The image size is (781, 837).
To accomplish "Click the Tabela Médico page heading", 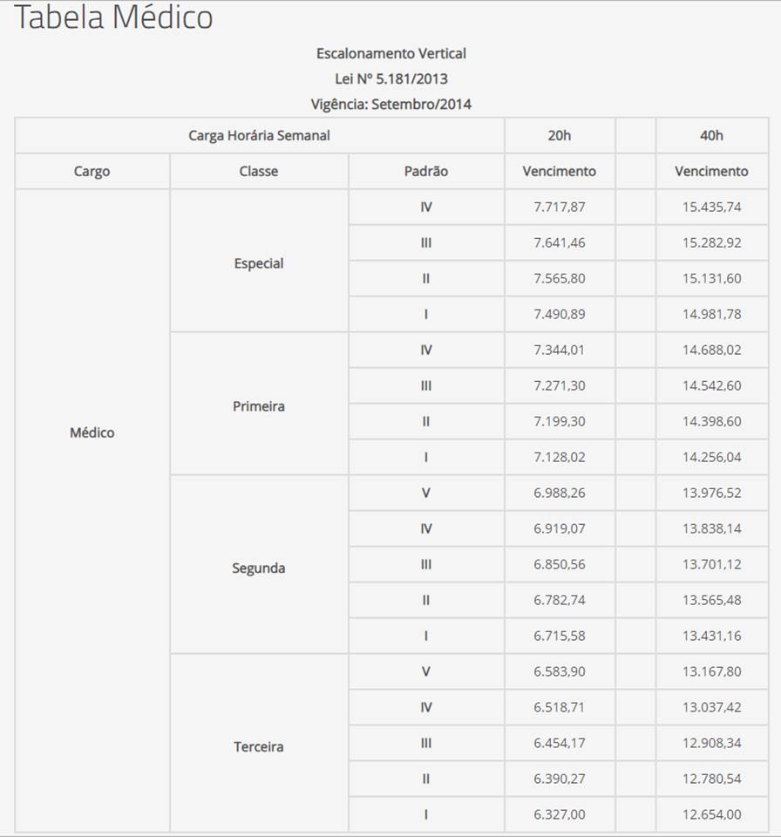I will tap(114, 17).
